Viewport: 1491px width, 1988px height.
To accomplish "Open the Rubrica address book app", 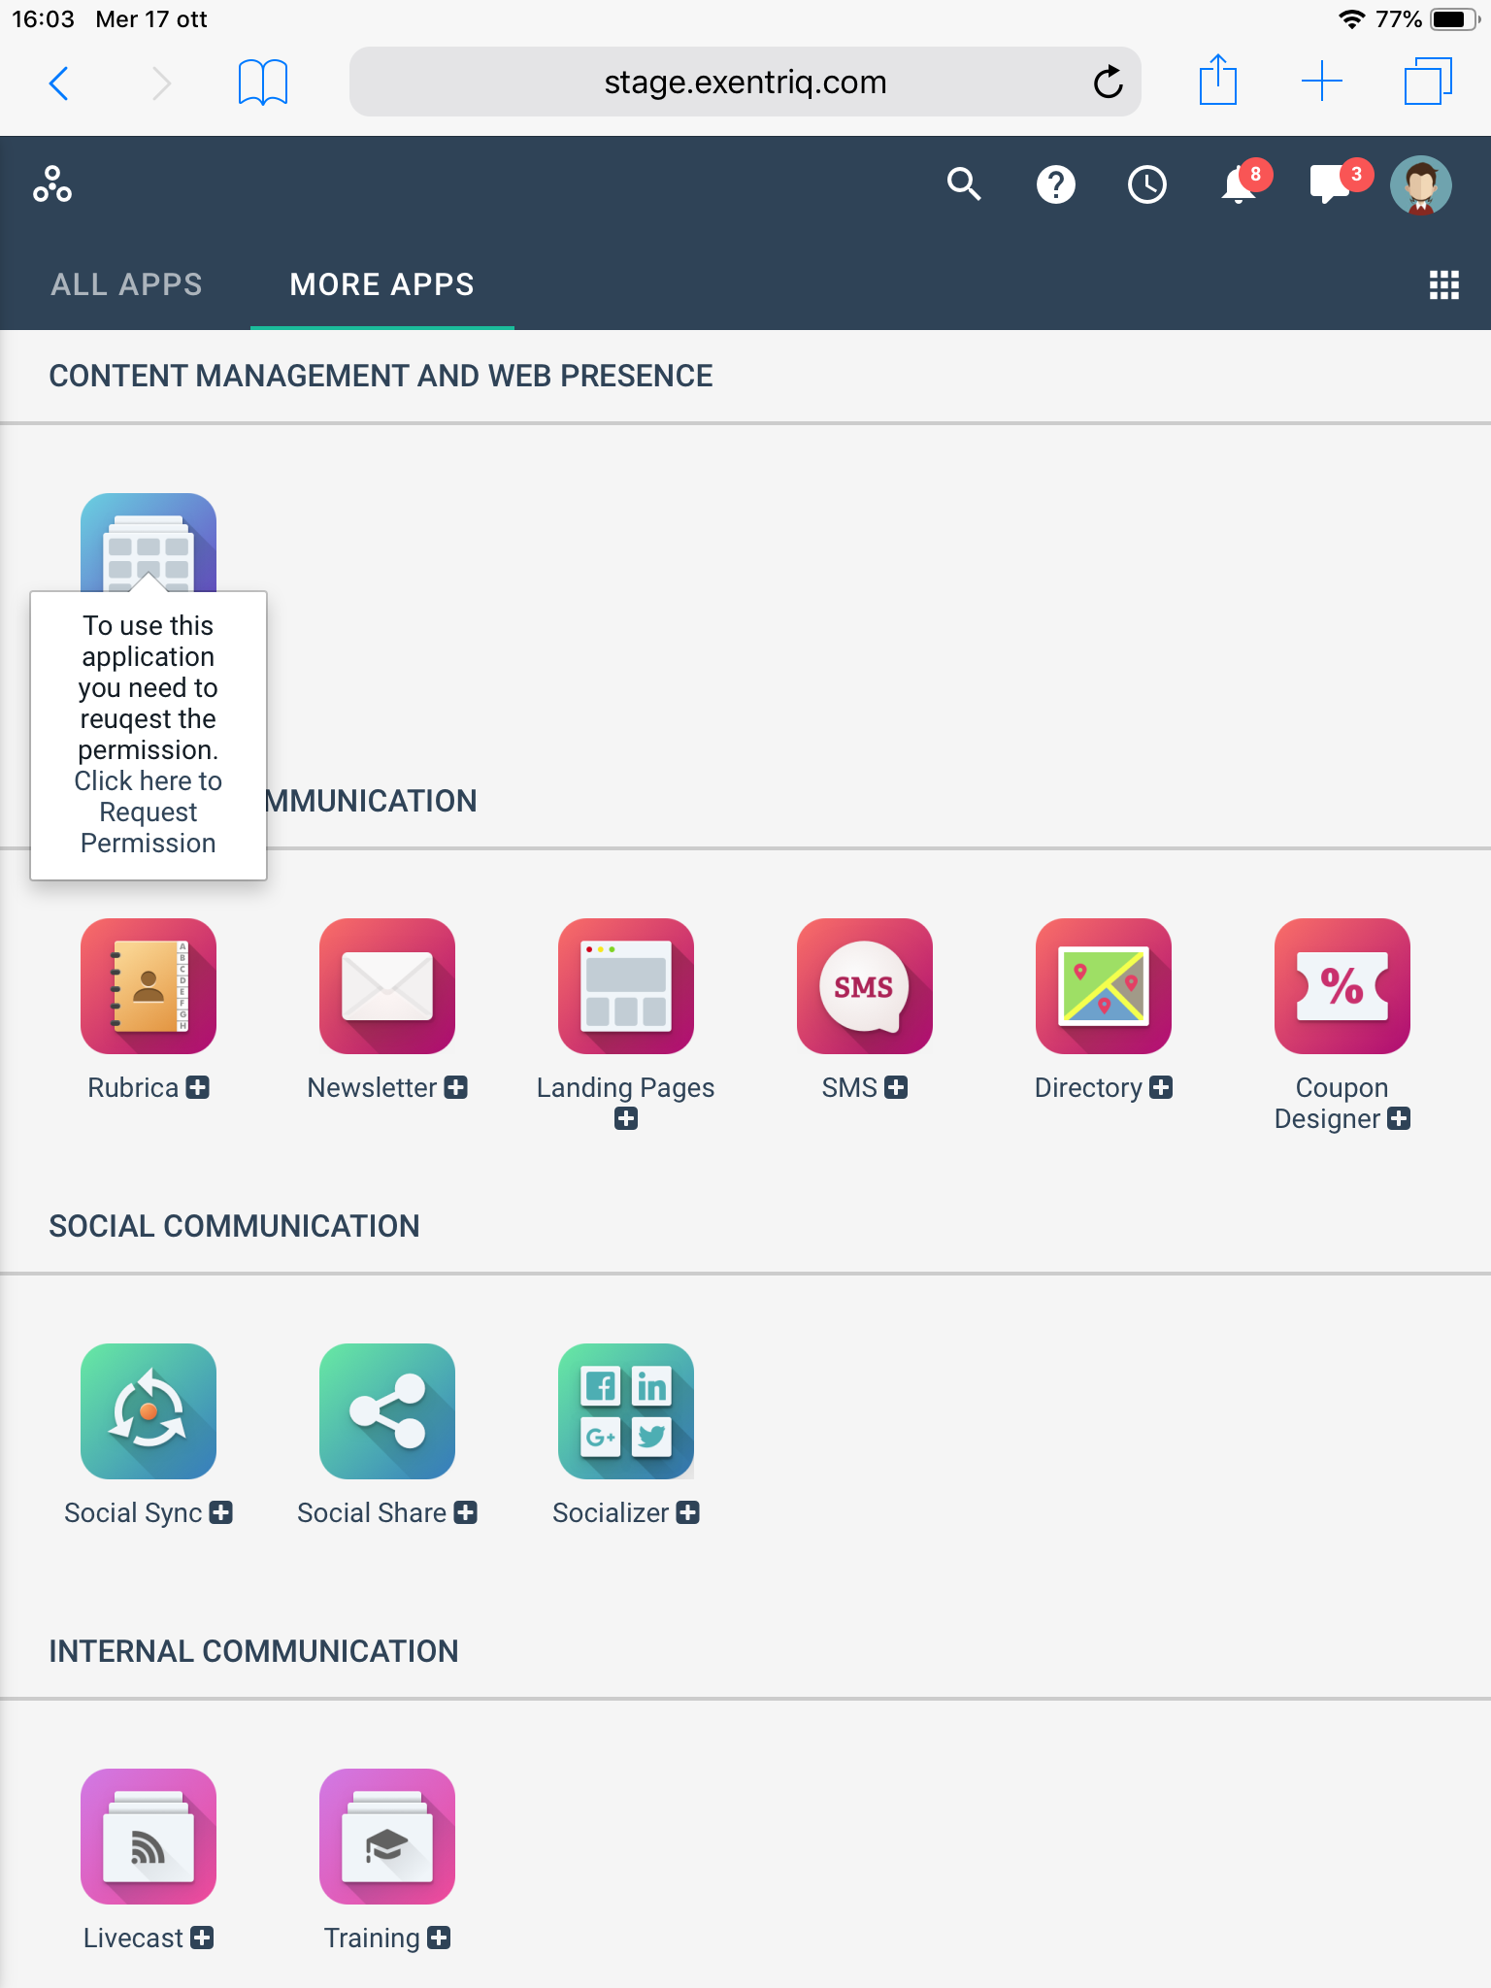I will coord(148,986).
